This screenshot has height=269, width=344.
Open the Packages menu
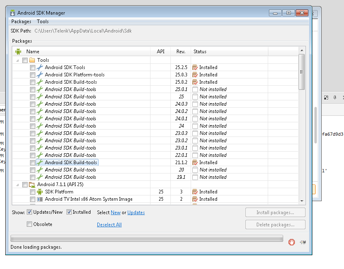(21, 22)
